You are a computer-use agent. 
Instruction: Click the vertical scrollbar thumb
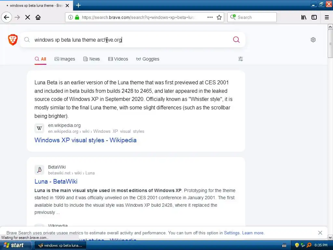point(330,44)
